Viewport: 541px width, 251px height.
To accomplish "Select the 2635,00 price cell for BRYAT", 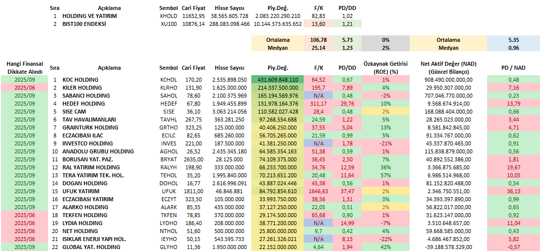I will (x=192, y=159).
